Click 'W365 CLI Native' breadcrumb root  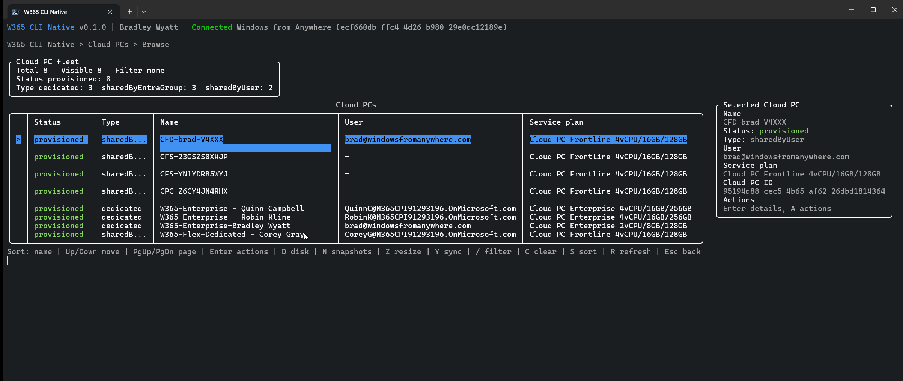pos(41,45)
